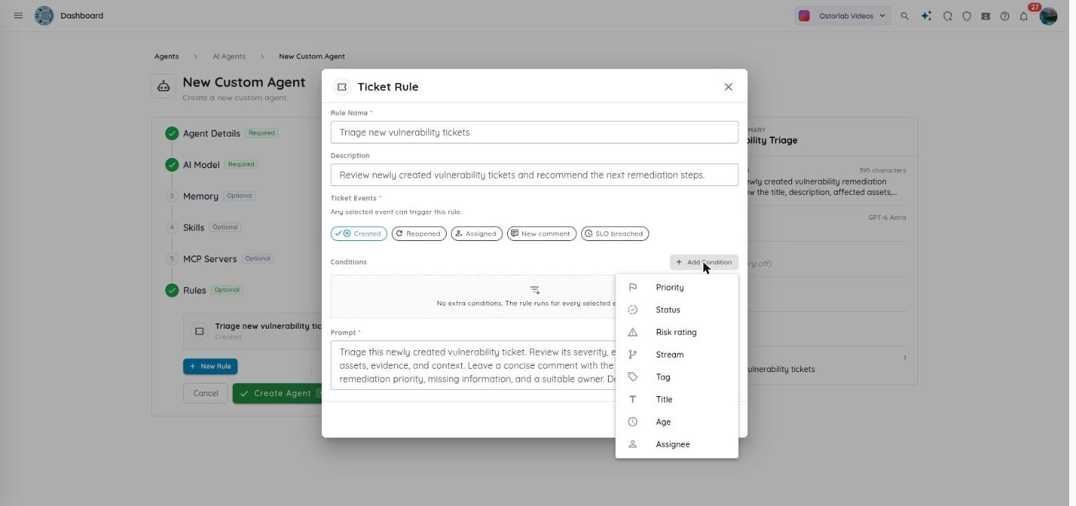
Task: Click the ticket icon beside Ticket Rule title
Action: [x=342, y=87]
